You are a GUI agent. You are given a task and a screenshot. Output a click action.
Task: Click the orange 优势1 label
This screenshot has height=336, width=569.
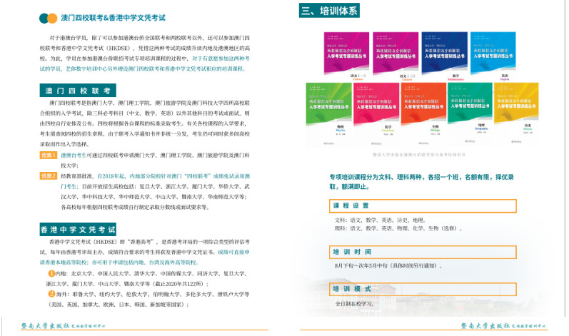(x=49, y=155)
